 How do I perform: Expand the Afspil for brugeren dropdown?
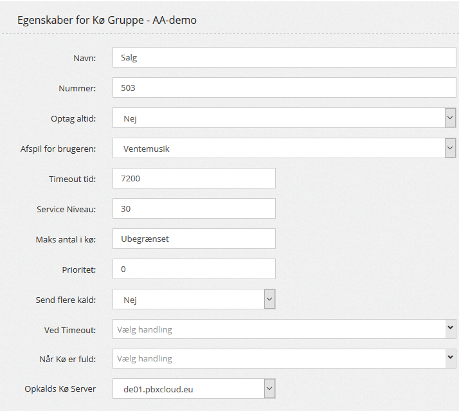point(283,148)
